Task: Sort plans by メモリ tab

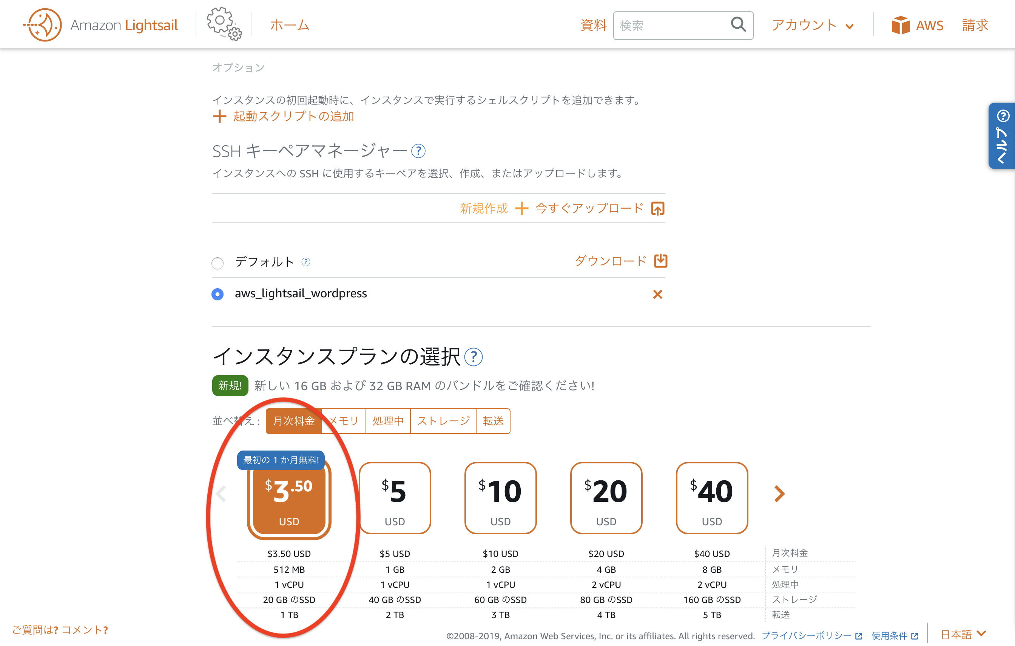Action: tap(344, 421)
